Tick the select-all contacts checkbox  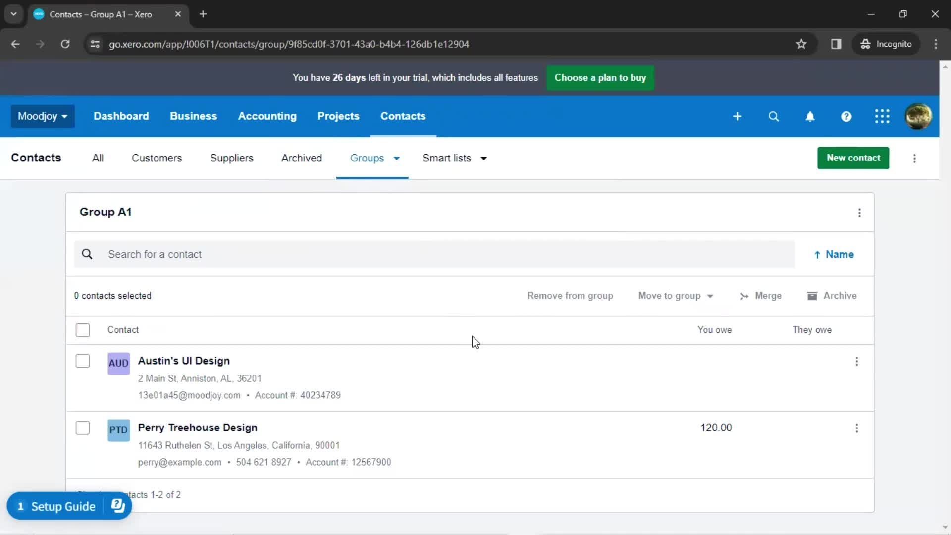coord(83,330)
